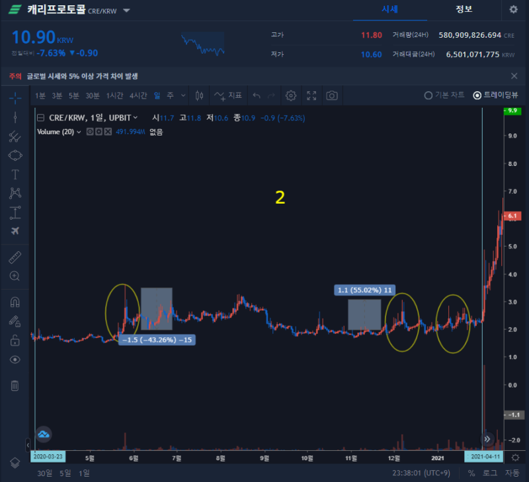
Task: Open the XABCD pattern tool
Action: pos(15,193)
